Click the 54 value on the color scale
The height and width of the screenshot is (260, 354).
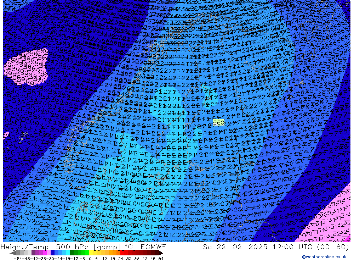tap(161, 258)
